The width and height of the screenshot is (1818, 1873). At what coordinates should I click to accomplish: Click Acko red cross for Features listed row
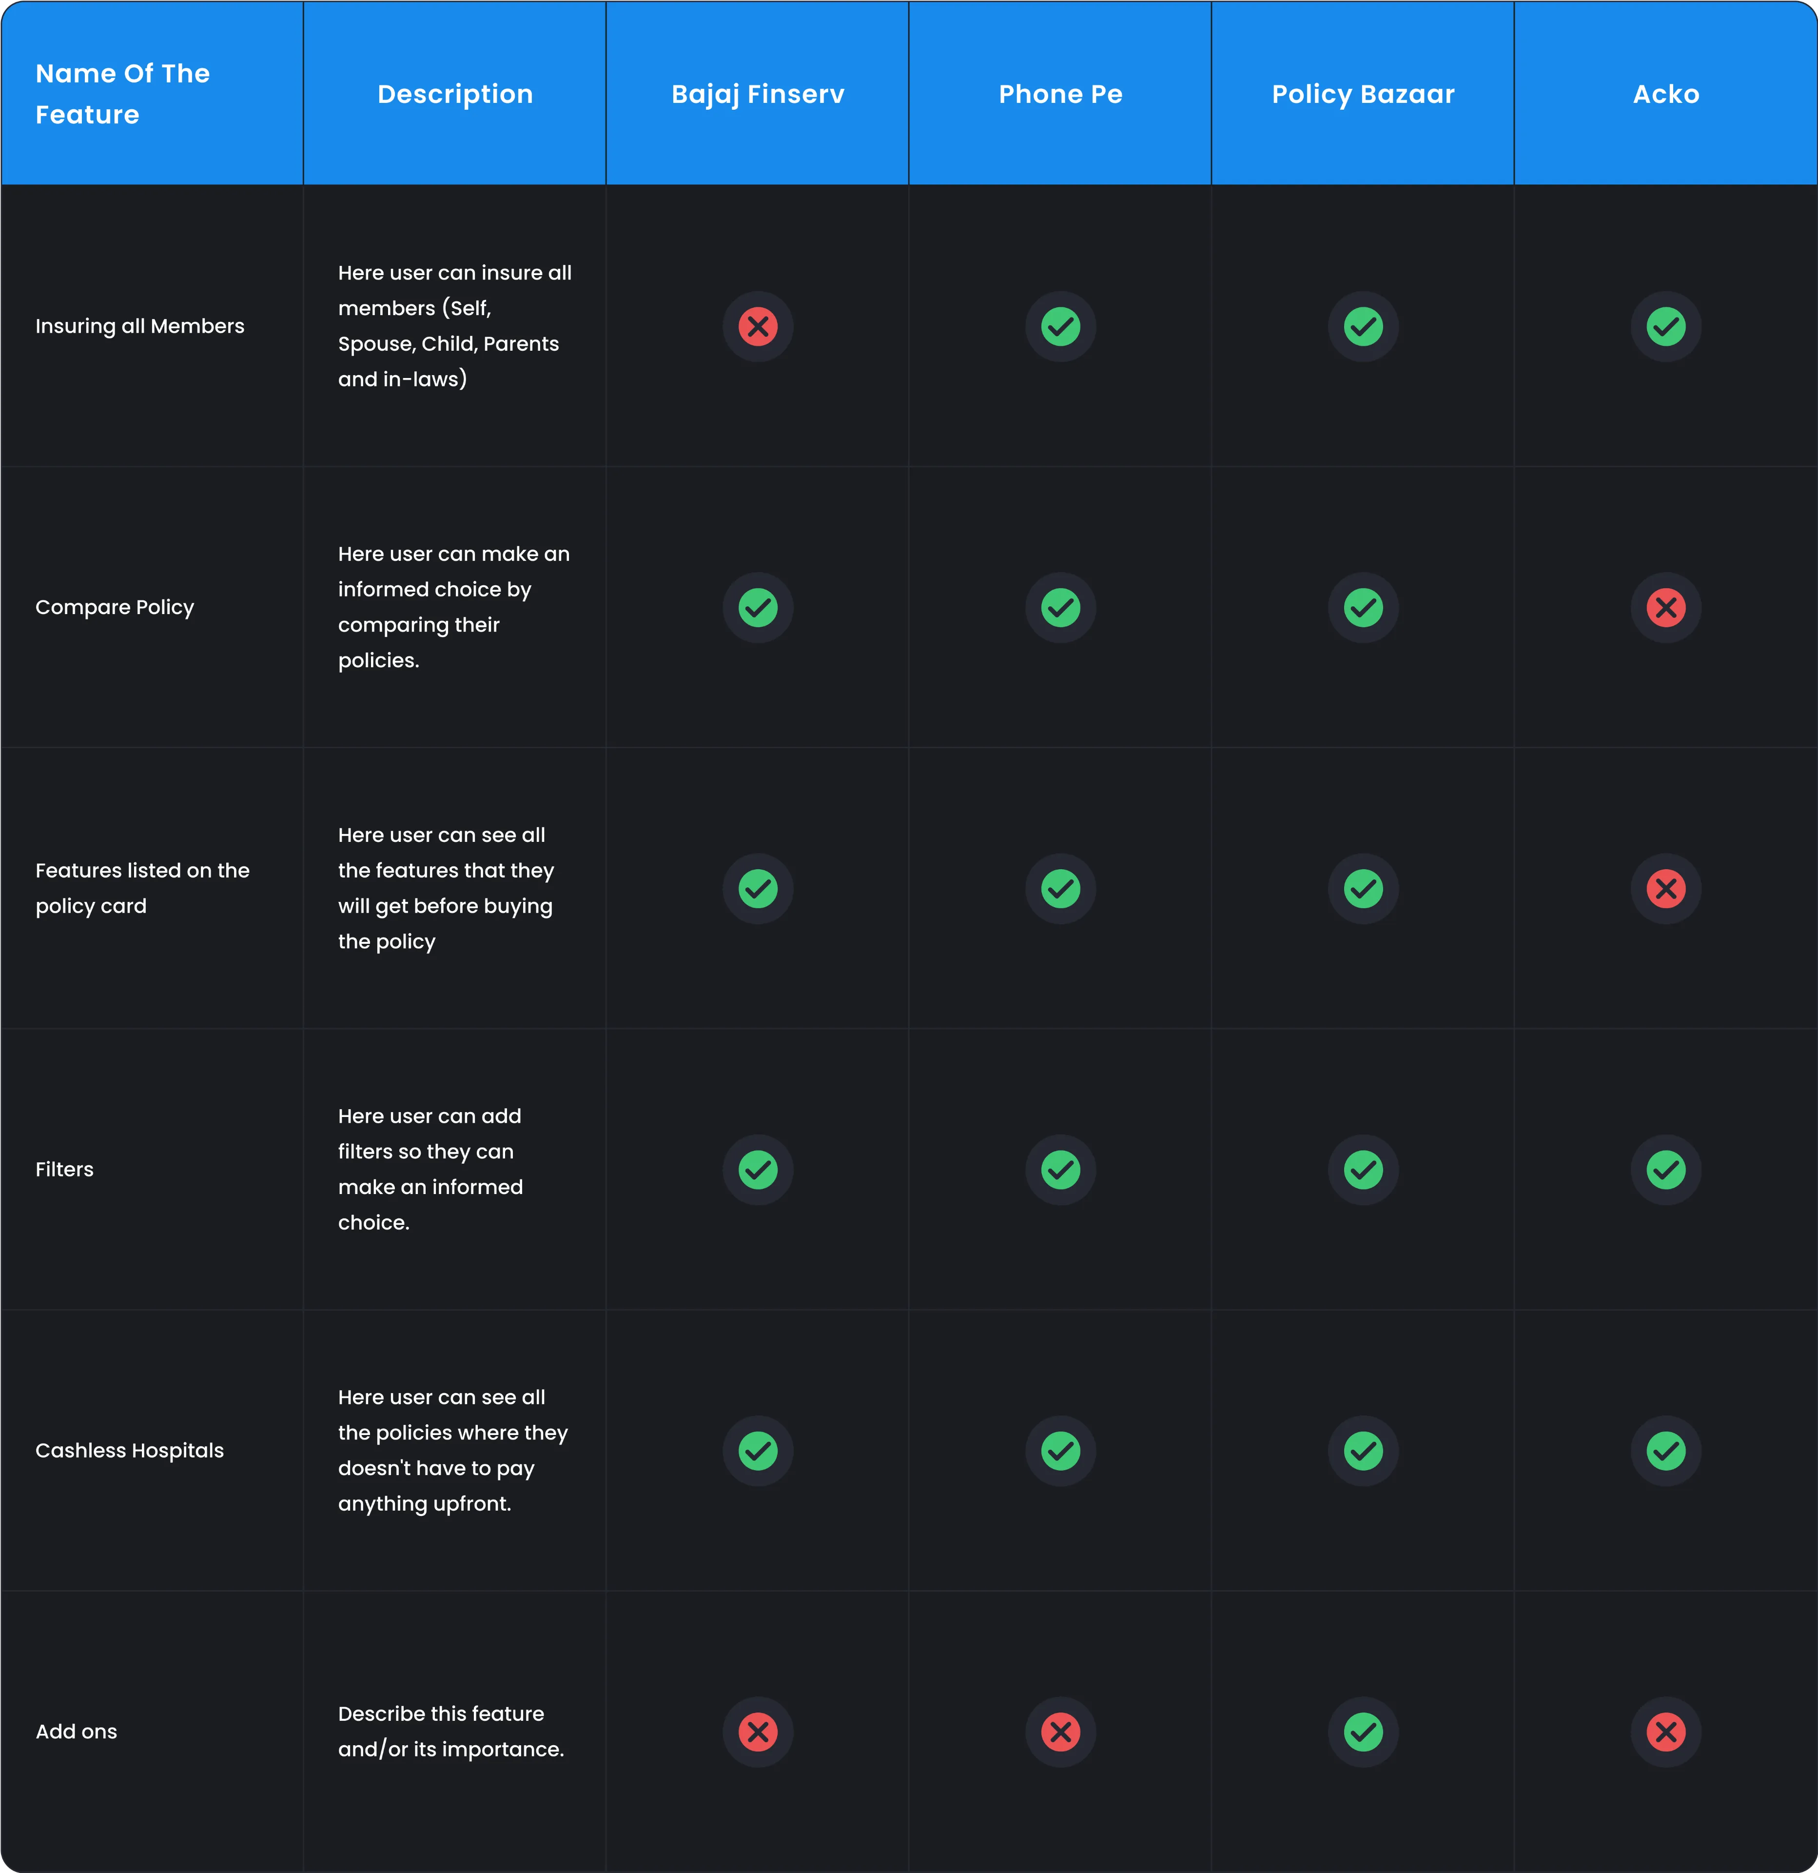coord(1665,889)
